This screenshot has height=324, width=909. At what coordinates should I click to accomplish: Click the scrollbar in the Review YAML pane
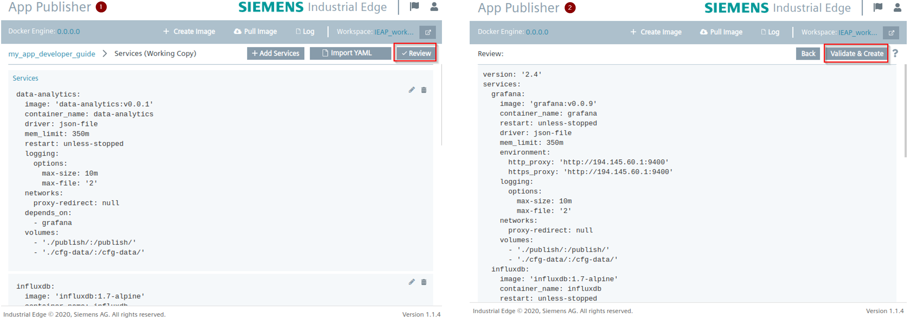(905, 111)
